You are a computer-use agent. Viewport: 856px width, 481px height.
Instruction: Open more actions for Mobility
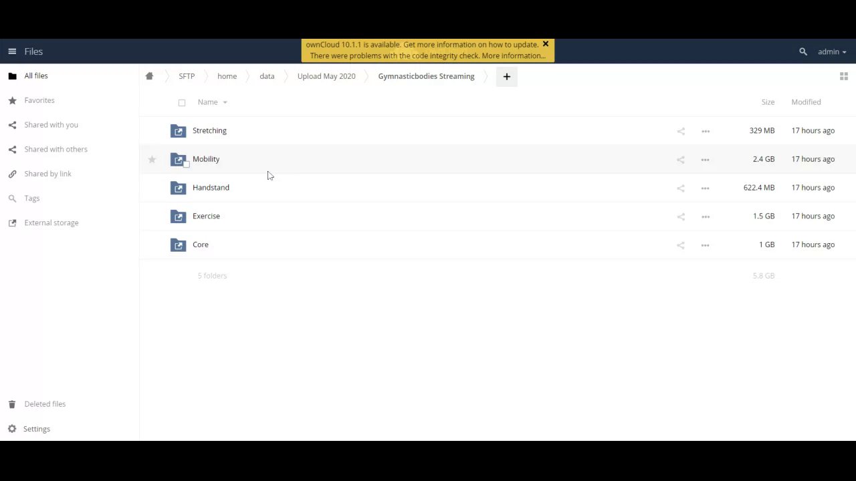(x=705, y=160)
